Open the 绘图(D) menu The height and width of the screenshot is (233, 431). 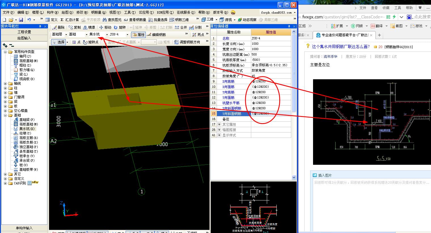(x=67, y=12)
